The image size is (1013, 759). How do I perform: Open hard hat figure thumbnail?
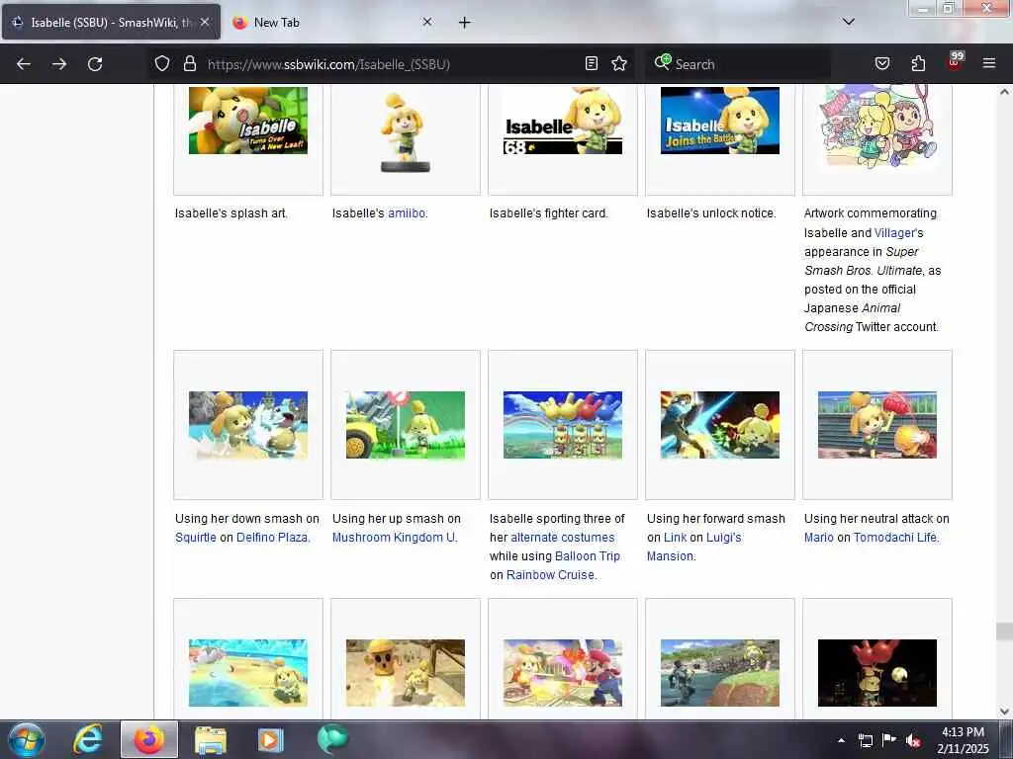coord(405,672)
